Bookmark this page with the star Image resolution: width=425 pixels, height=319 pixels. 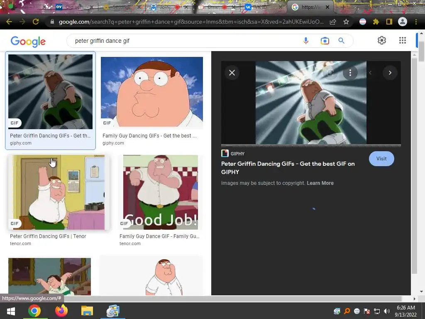346,22
